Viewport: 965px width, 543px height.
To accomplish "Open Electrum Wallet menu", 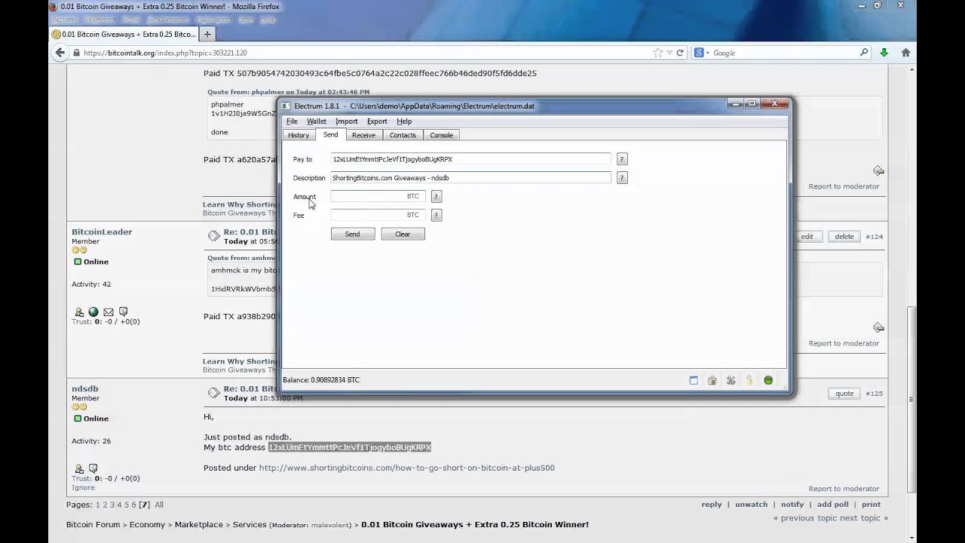I will [317, 121].
